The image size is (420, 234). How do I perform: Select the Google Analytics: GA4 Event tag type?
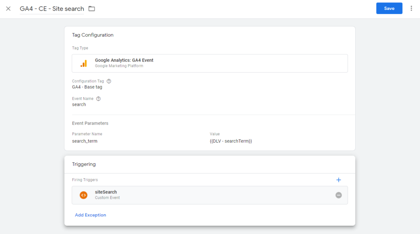coord(210,64)
